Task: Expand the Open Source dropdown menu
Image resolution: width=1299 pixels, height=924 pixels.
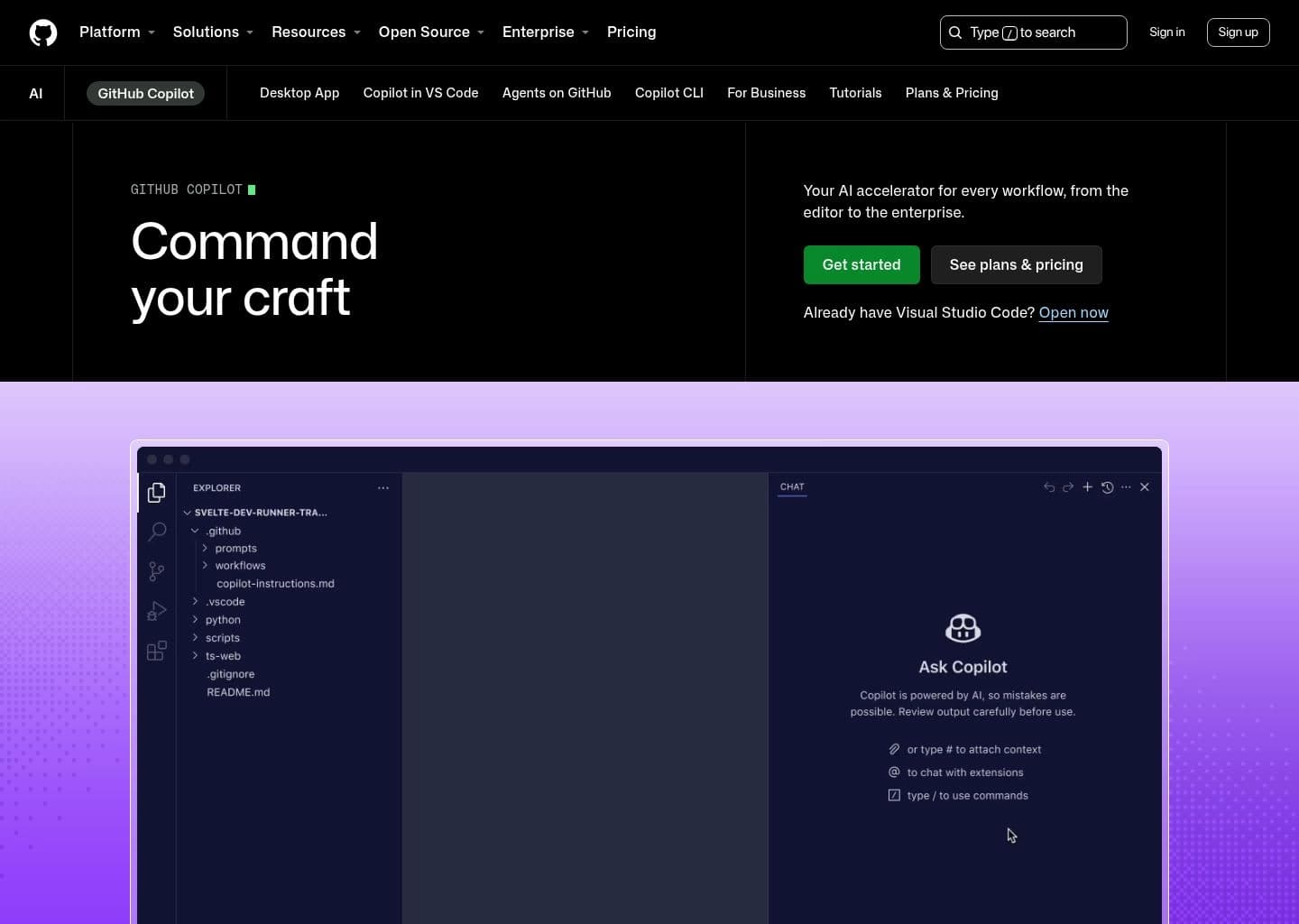Action: 431,32
